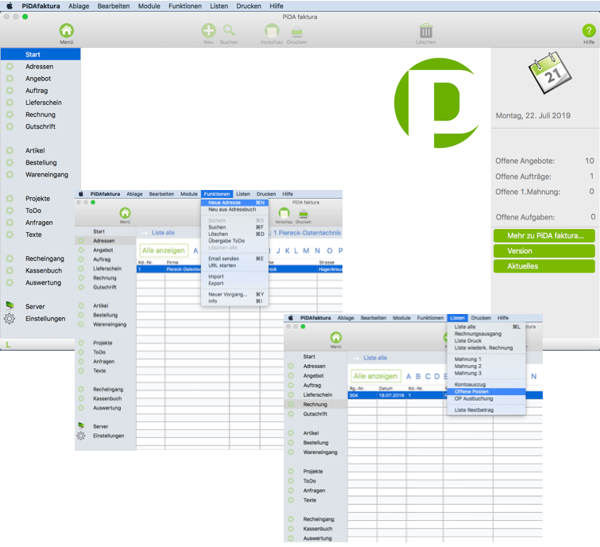Click the Datum column header in Rechnung window
Viewport: 600px width, 547px height.
click(x=385, y=389)
